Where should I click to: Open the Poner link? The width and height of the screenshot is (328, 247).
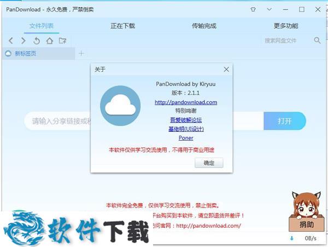coord(186,138)
